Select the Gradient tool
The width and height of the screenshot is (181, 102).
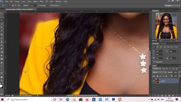click(x=2, y=52)
